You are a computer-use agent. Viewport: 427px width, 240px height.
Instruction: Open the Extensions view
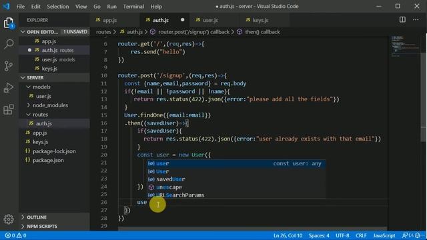click(9, 109)
